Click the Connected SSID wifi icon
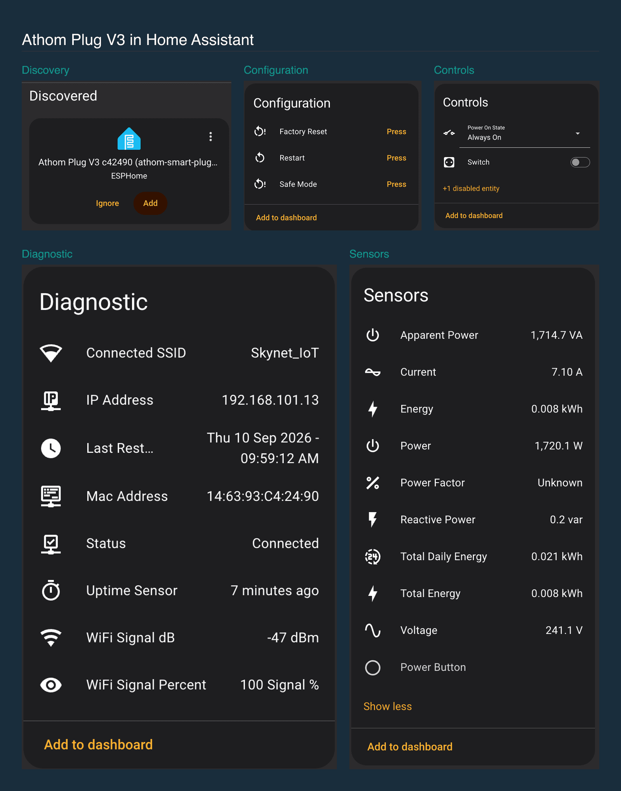This screenshot has height=791, width=621. click(51, 353)
